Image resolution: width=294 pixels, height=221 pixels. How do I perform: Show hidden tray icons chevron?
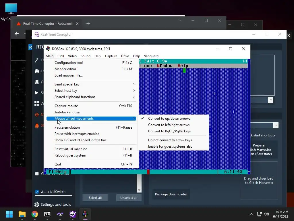coord(252,214)
